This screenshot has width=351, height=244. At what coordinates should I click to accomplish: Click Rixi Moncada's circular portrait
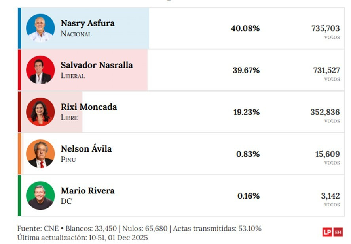click(40, 112)
